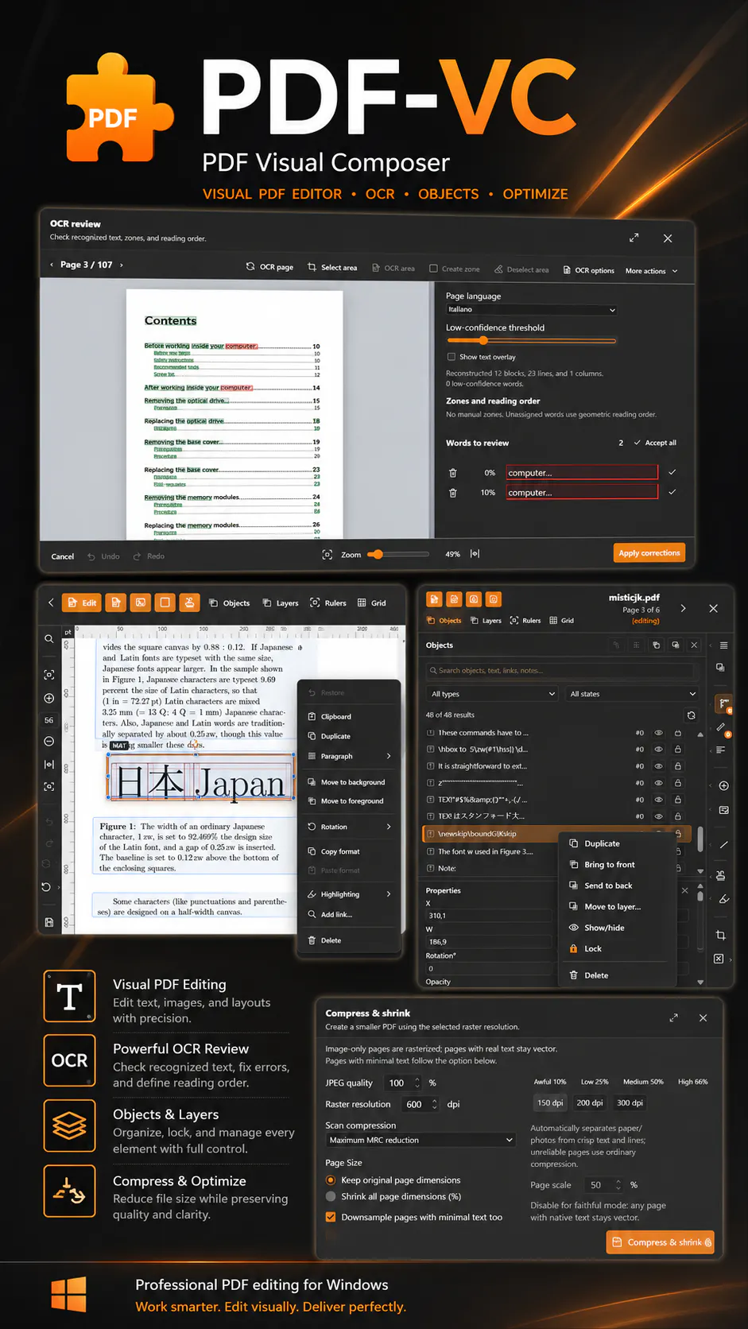Click the save disk icon in editor sidebar
The width and height of the screenshot is (748, 1329).
click(x=49, y=922)
